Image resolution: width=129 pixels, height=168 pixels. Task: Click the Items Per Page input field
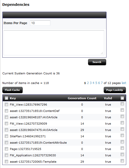[40, 23]
